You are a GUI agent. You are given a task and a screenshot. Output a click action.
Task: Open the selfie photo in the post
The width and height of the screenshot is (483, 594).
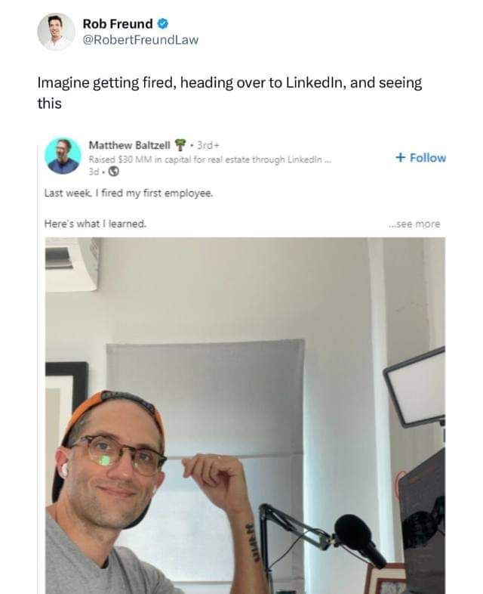click(245, 416)
